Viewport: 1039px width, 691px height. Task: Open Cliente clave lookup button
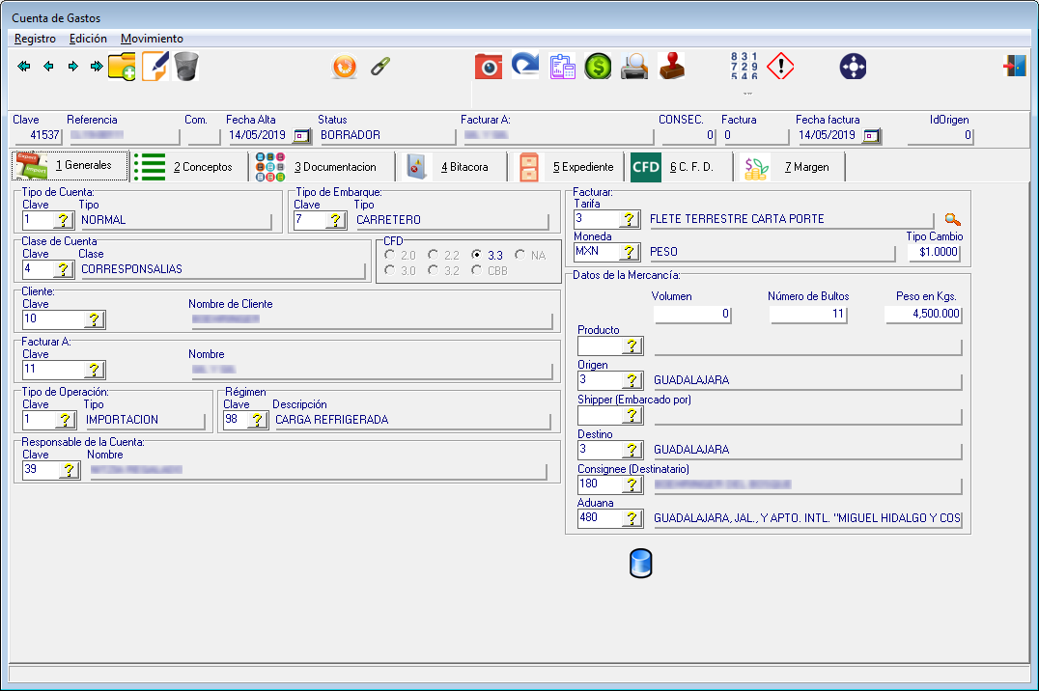point(95,319)
